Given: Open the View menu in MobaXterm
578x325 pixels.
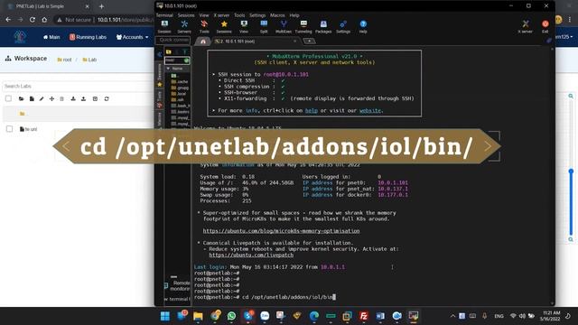Looking at the screenshot, I should click(x=204, y=15).
